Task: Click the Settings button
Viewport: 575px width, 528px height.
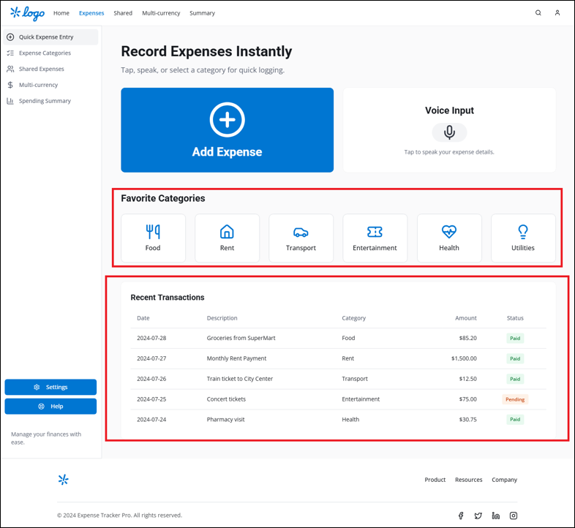Action: coord(50,387)
